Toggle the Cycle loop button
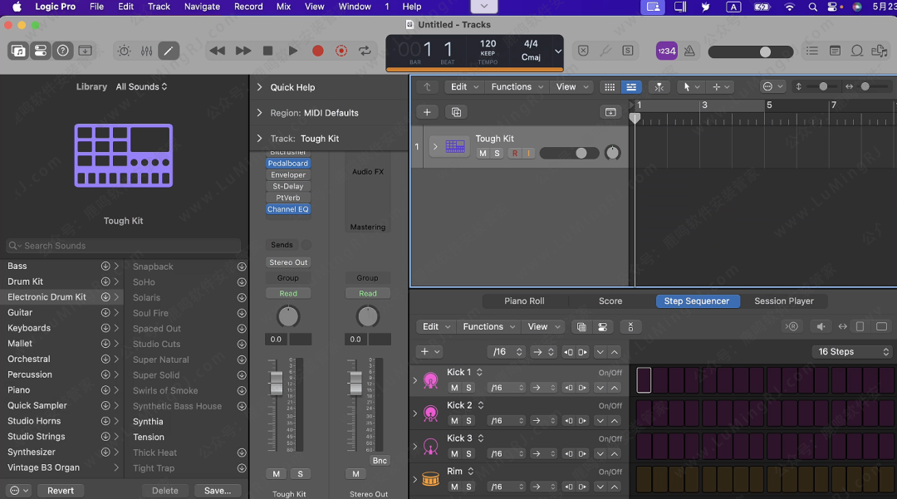Screen dimensions: 897x499 365,51
